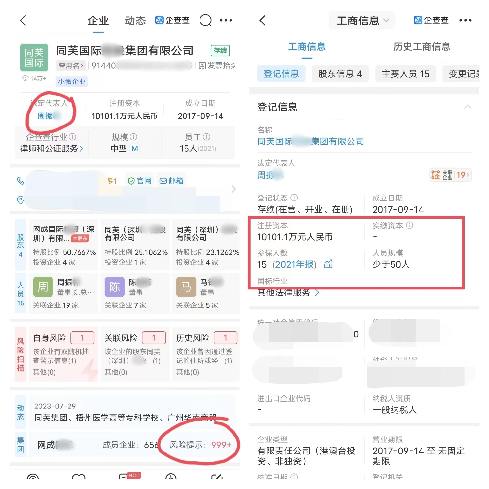Tap the back arrow on the 工商信息 page
Image resolution: width=489 pixels, height=489 pixels.
coord(263,21)
